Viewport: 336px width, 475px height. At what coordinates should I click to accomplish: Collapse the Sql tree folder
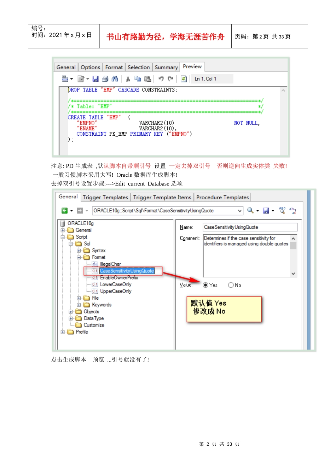coord(71,244)
